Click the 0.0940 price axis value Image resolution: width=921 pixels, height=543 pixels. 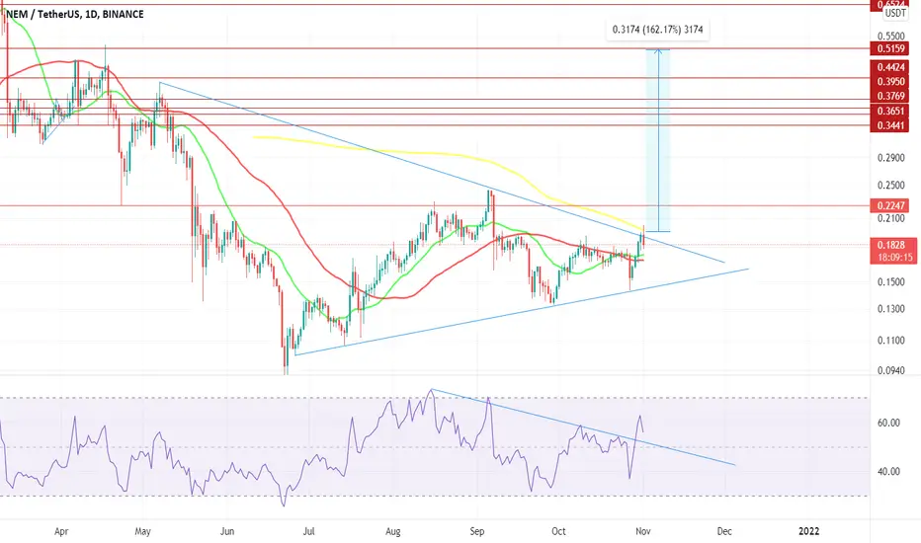click(x=891, y=370)
